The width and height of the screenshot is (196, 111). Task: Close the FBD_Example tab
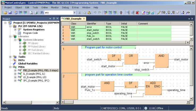(x=84, y=19)
